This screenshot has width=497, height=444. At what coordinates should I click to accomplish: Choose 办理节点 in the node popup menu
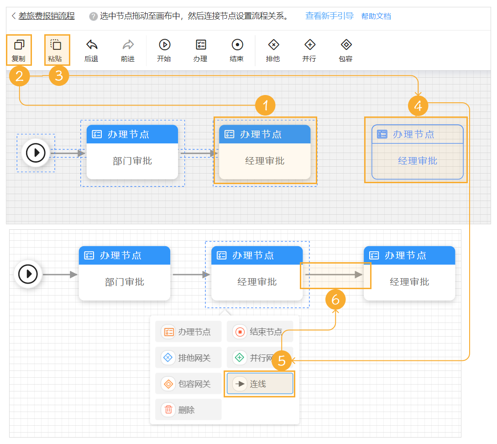click(x=188, y=332)
